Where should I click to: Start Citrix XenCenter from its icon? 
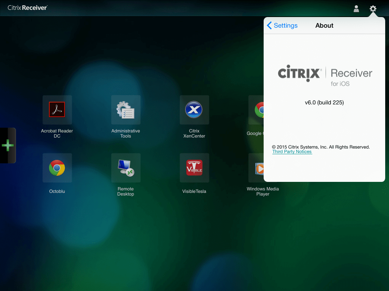point(194,110)
